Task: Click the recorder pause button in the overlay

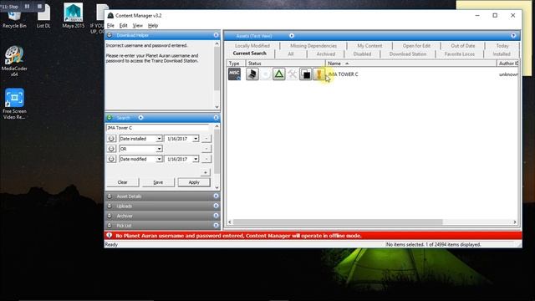Action: point(27,6)
